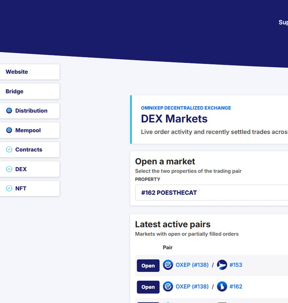The width and height of the screenshot is (288, 303).
Task: Click the Mempool icon in sidebar
Action: click(x=9, y=130)
